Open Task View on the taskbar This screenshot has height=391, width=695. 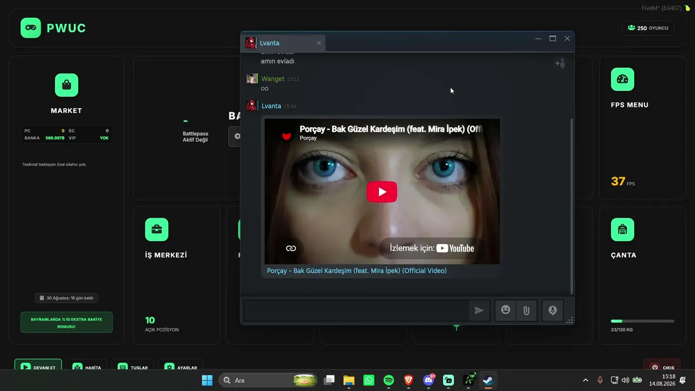click(329, 381)
